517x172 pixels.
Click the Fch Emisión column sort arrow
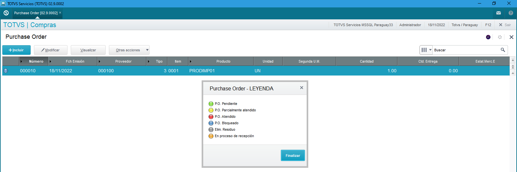click(50, 61)
